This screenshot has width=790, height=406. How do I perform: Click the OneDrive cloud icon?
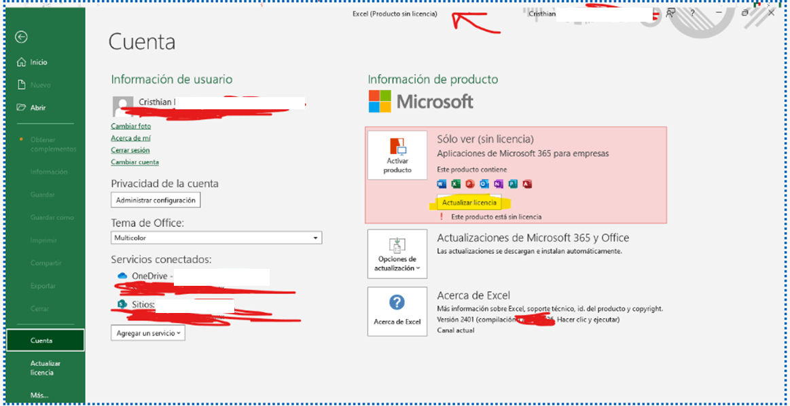coord(122,276)
